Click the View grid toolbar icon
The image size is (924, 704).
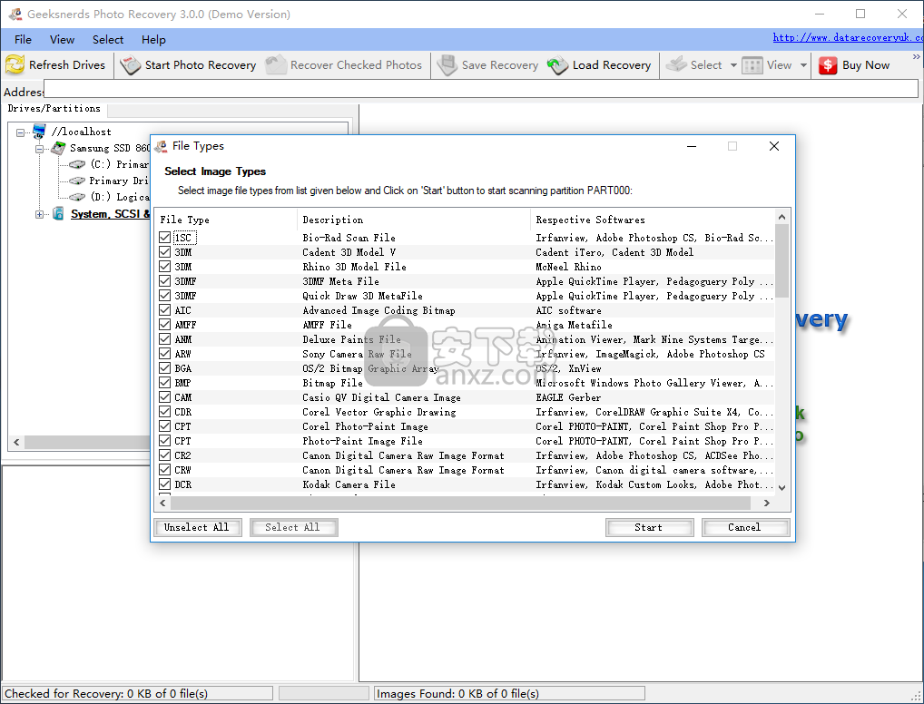(752, 65)
